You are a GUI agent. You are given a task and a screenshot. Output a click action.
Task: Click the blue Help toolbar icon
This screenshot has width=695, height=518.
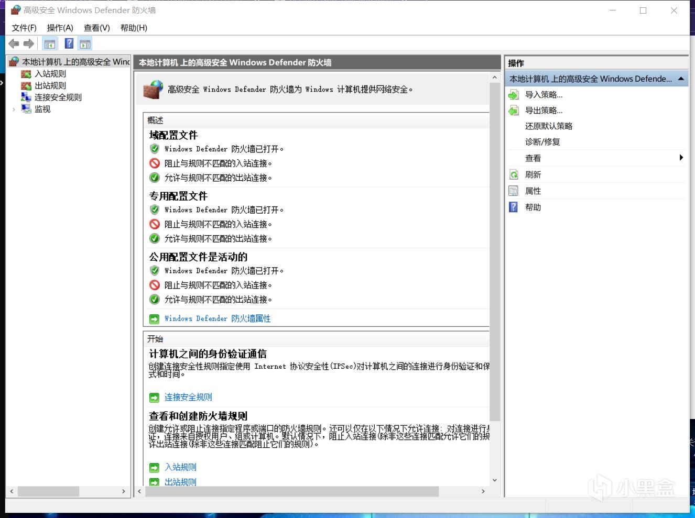click(x=69, y=43)
